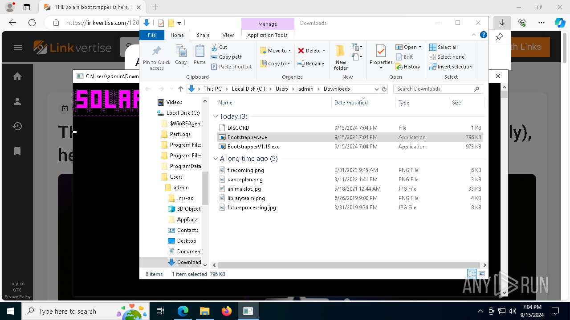
Task: Click Select all in ribbon
Action: point(444,47)
